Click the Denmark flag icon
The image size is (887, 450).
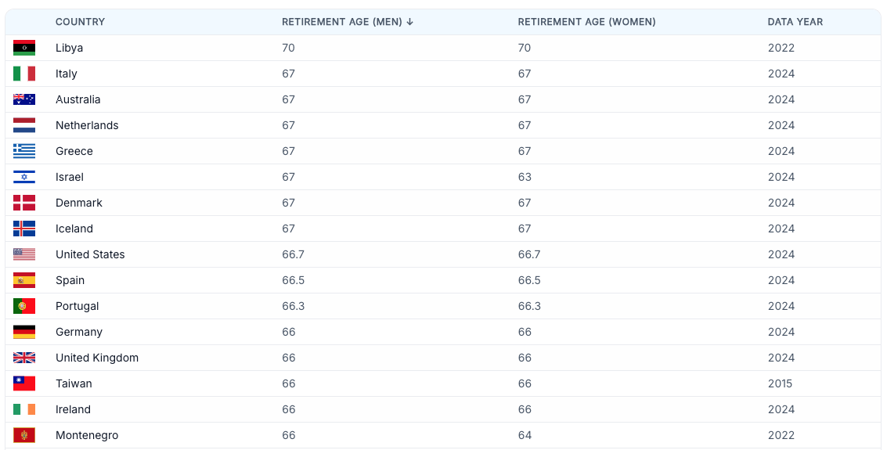(24, 203)
